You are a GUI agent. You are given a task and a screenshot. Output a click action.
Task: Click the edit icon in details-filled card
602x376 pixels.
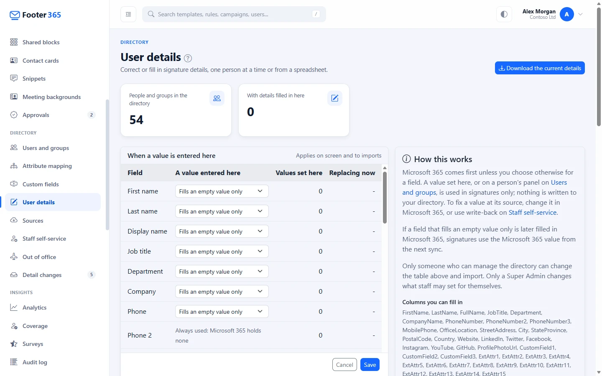pos(335,98)
